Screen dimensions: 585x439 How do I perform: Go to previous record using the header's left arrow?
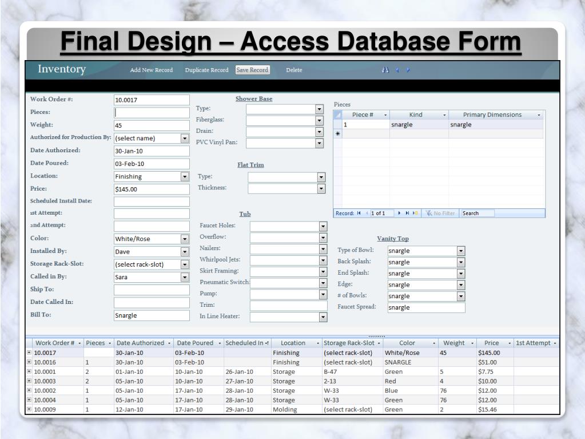click(x=397, y=70)
